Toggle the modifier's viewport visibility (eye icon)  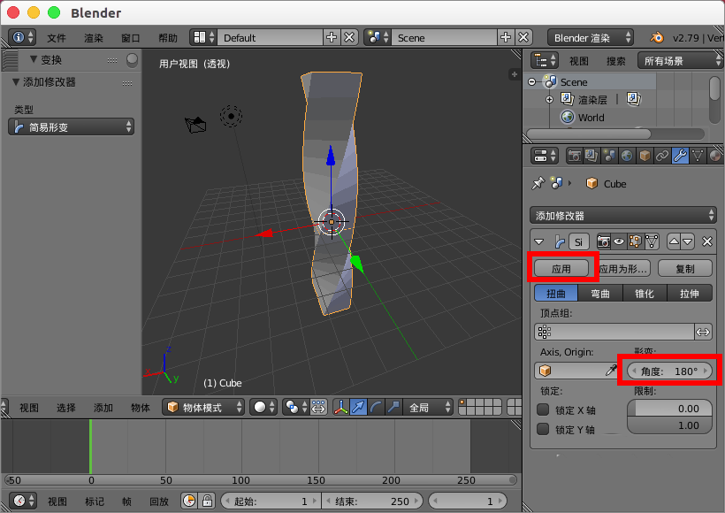[x=619, y=241]
